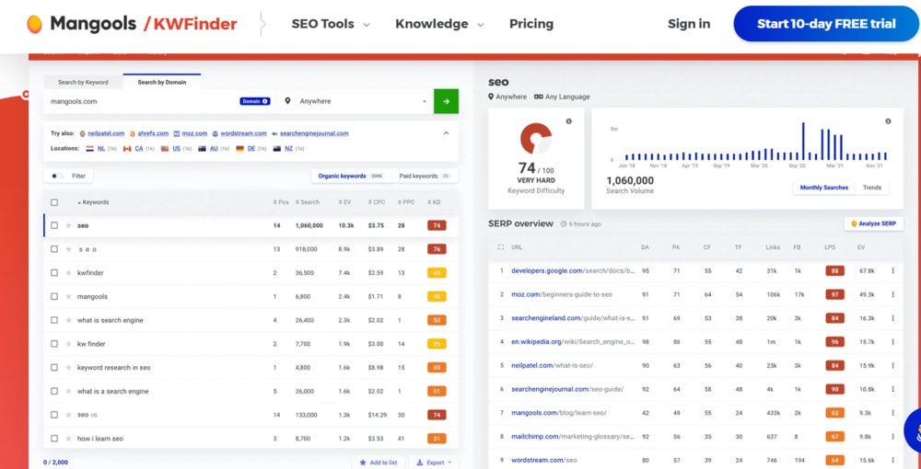Sort by Keywords column header

(93, 202)
